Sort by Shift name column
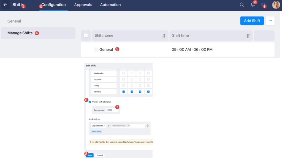Screen dimensions: 282x158 click(x=164, y=36)
